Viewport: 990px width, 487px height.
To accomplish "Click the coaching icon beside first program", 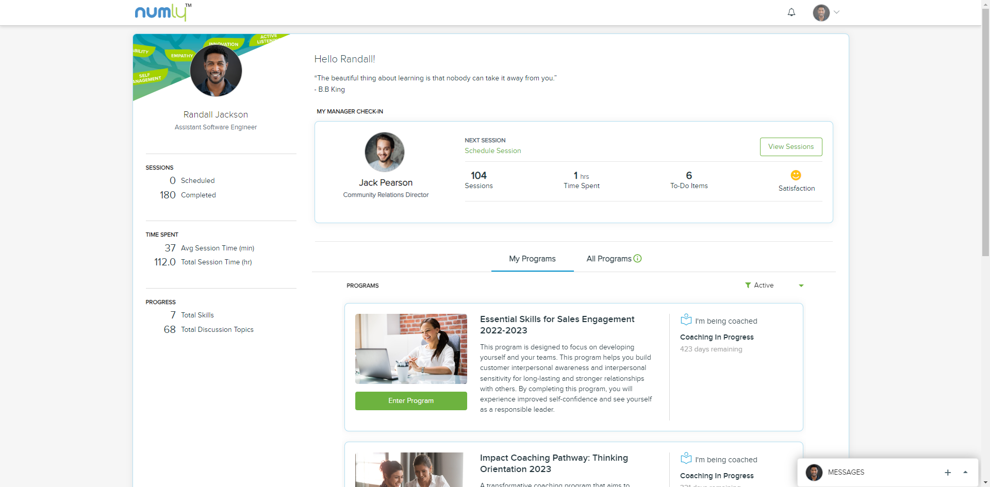I will [686, 320].
